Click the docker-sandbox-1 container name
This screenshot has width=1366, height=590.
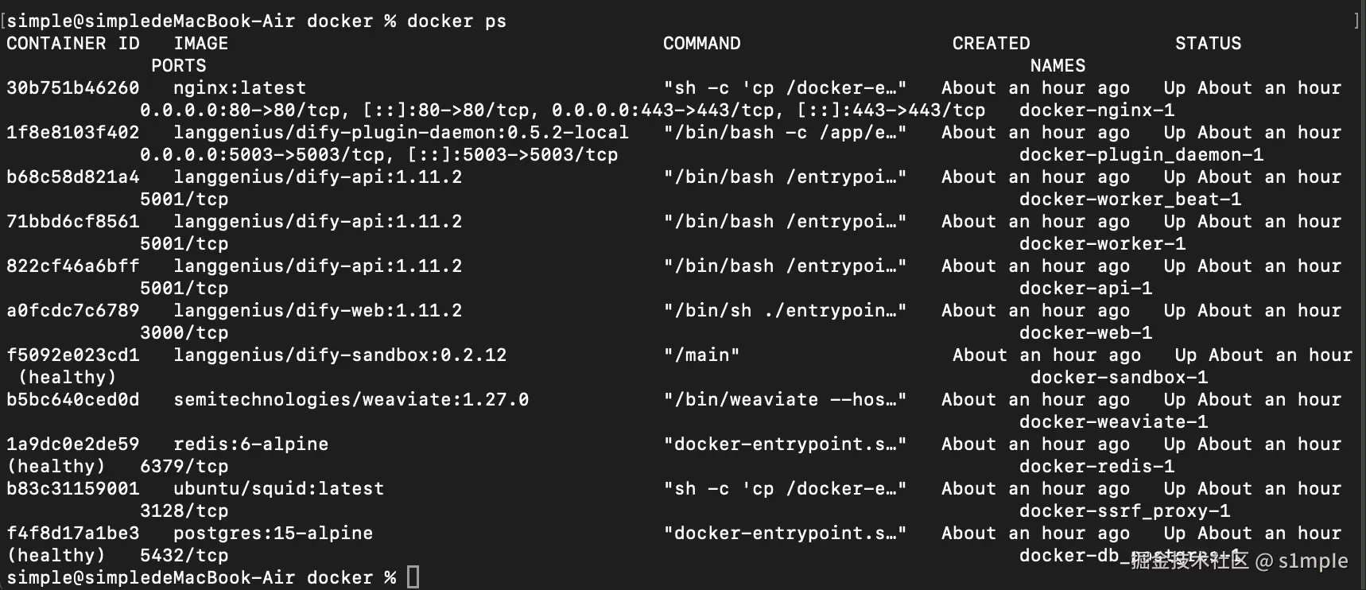(x=1119, y=378)
